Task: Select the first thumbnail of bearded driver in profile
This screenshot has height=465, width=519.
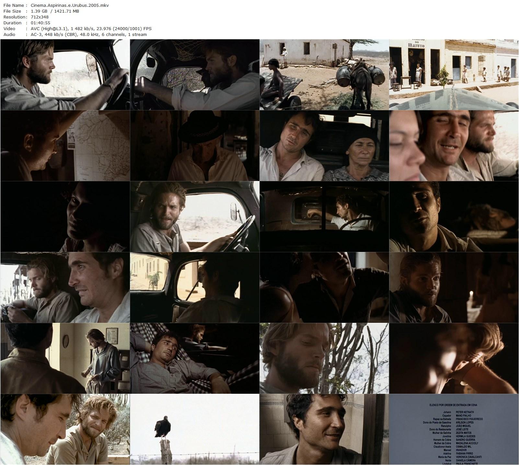Action: coord(65,74)
